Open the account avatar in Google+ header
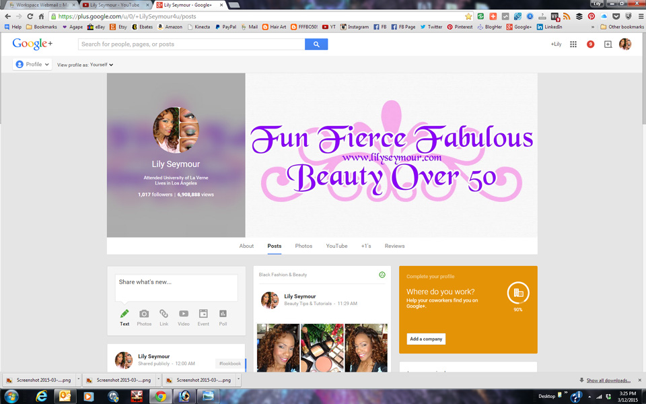Screen dimensions: 646x404 [625, 44]
